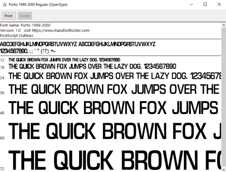Image resolution: width=226 pixels, height=172 pixels.
Task: Click the size label 48
Action: (x=2, y=113)
